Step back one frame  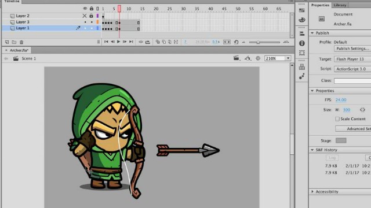click(112, 42)
